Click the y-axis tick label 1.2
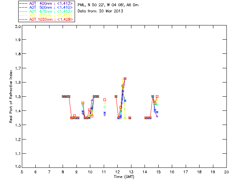 tap(18, 139)
